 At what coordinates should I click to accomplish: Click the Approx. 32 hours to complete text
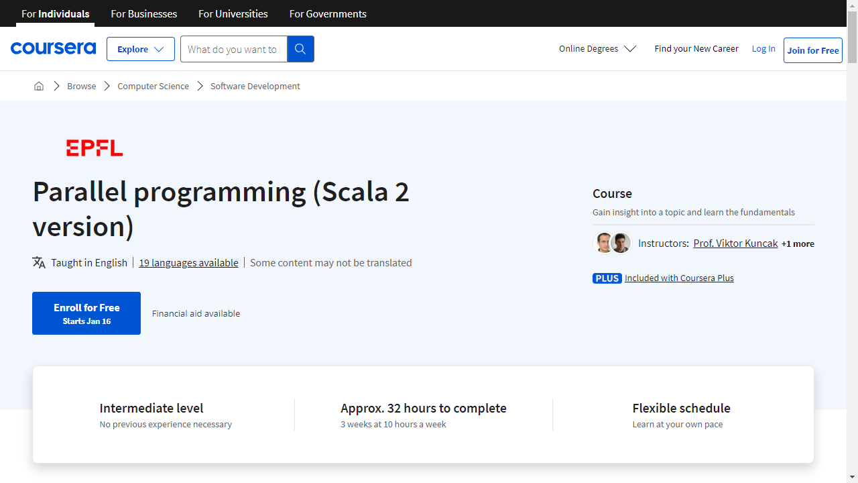click(424, 408)
